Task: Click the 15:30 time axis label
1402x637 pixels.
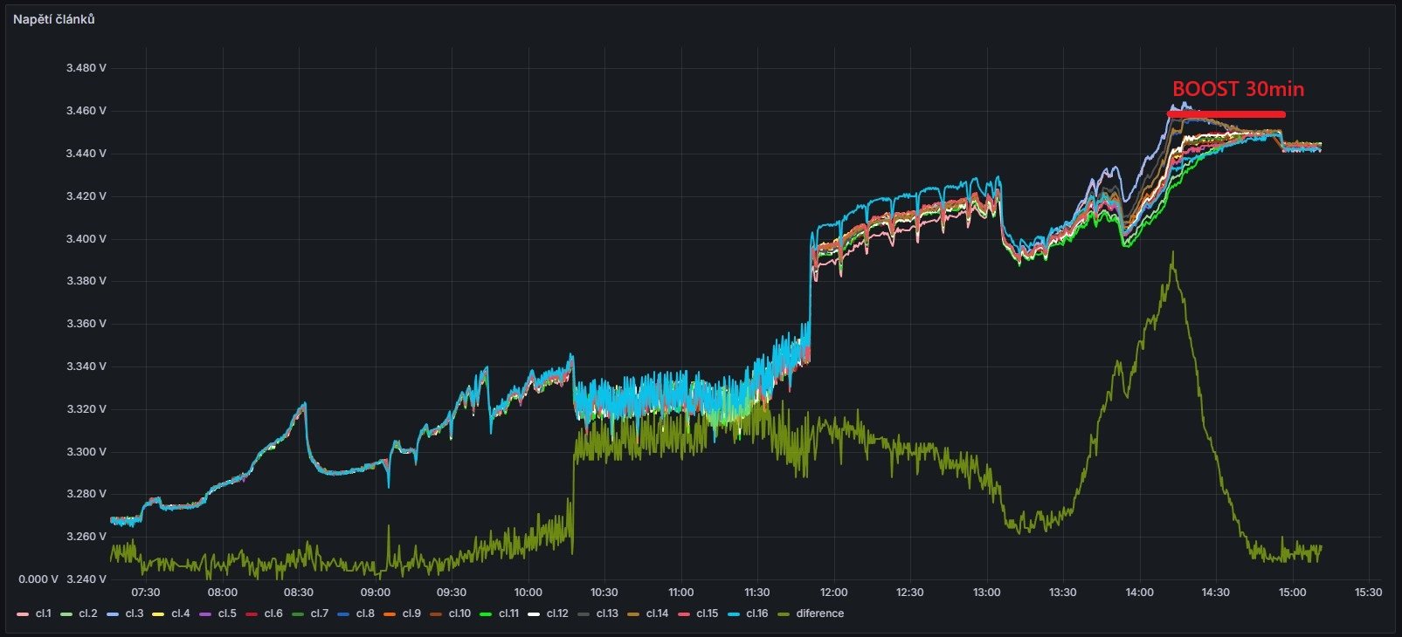Action: click(1368, 592)
